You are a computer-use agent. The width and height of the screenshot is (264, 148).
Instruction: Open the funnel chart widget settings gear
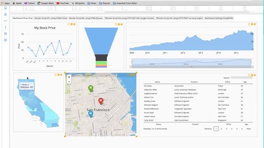point(119,25)
